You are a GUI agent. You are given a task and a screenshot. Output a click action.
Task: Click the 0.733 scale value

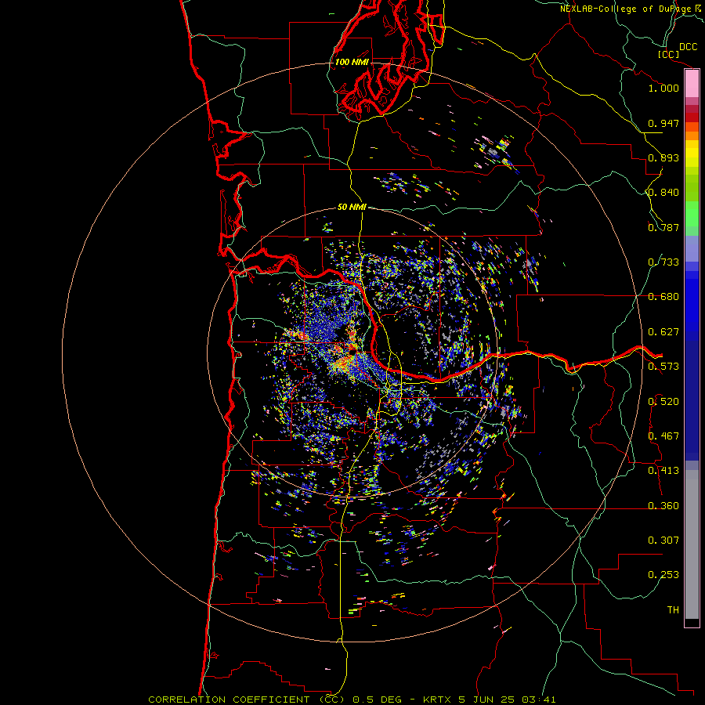[x=663, y=262]
